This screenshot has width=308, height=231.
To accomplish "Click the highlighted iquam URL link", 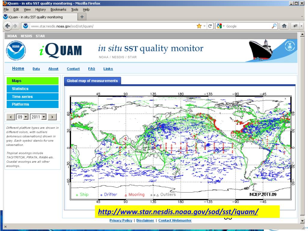I will point(178,211).
